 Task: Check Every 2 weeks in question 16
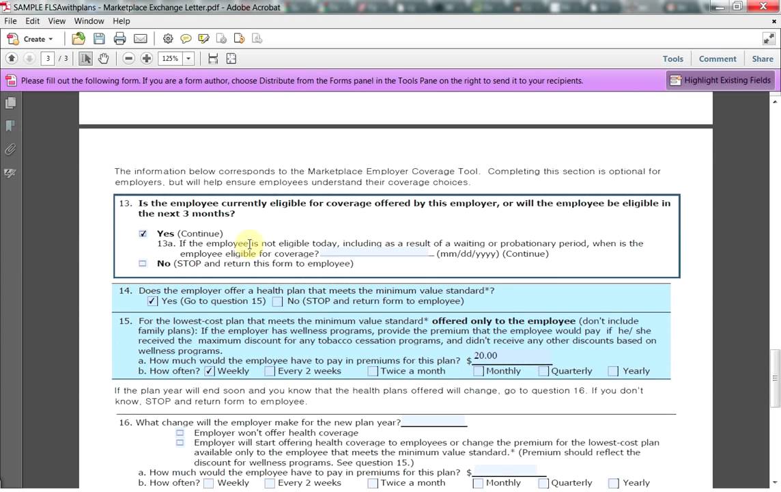click(x=270, y=483)
